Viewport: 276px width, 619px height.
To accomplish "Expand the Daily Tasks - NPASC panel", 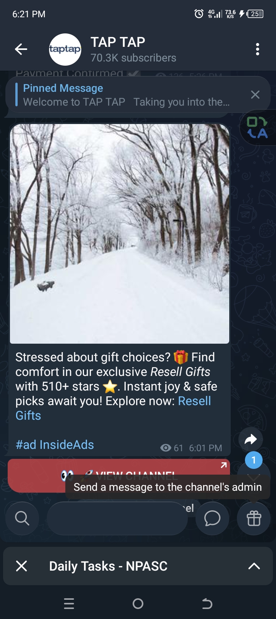I will coord(254,566).
